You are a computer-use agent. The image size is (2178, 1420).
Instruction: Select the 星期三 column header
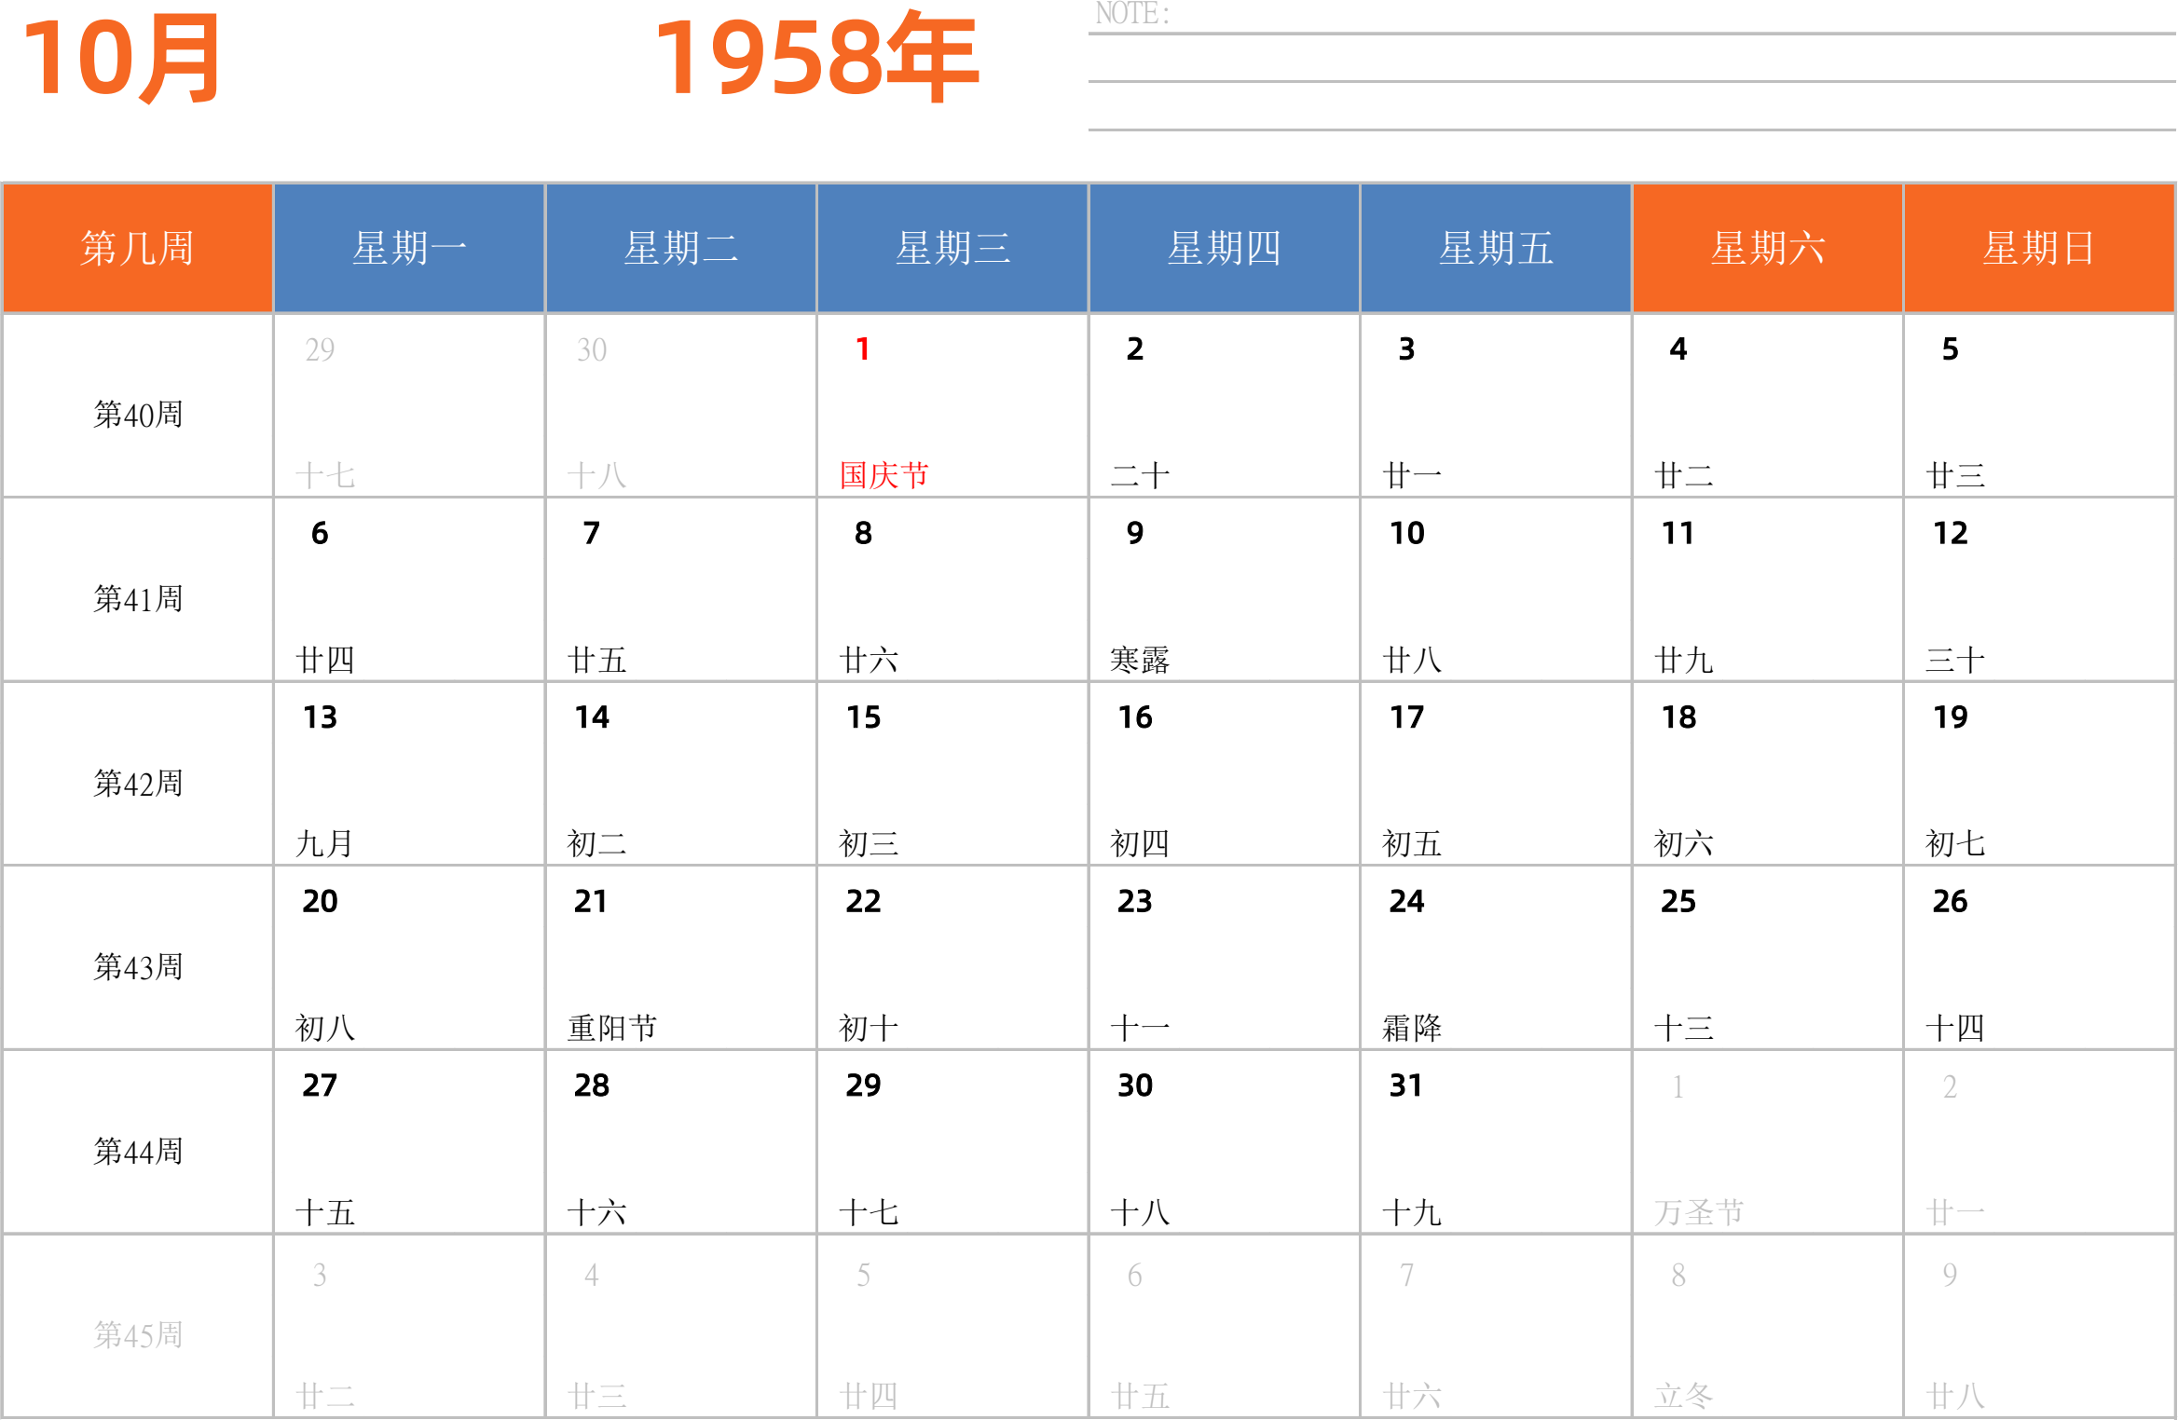pos(952,248)
